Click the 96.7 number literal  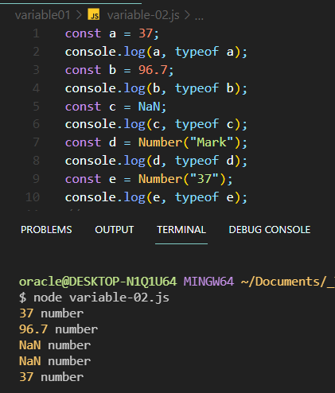(x=153, y=70)
